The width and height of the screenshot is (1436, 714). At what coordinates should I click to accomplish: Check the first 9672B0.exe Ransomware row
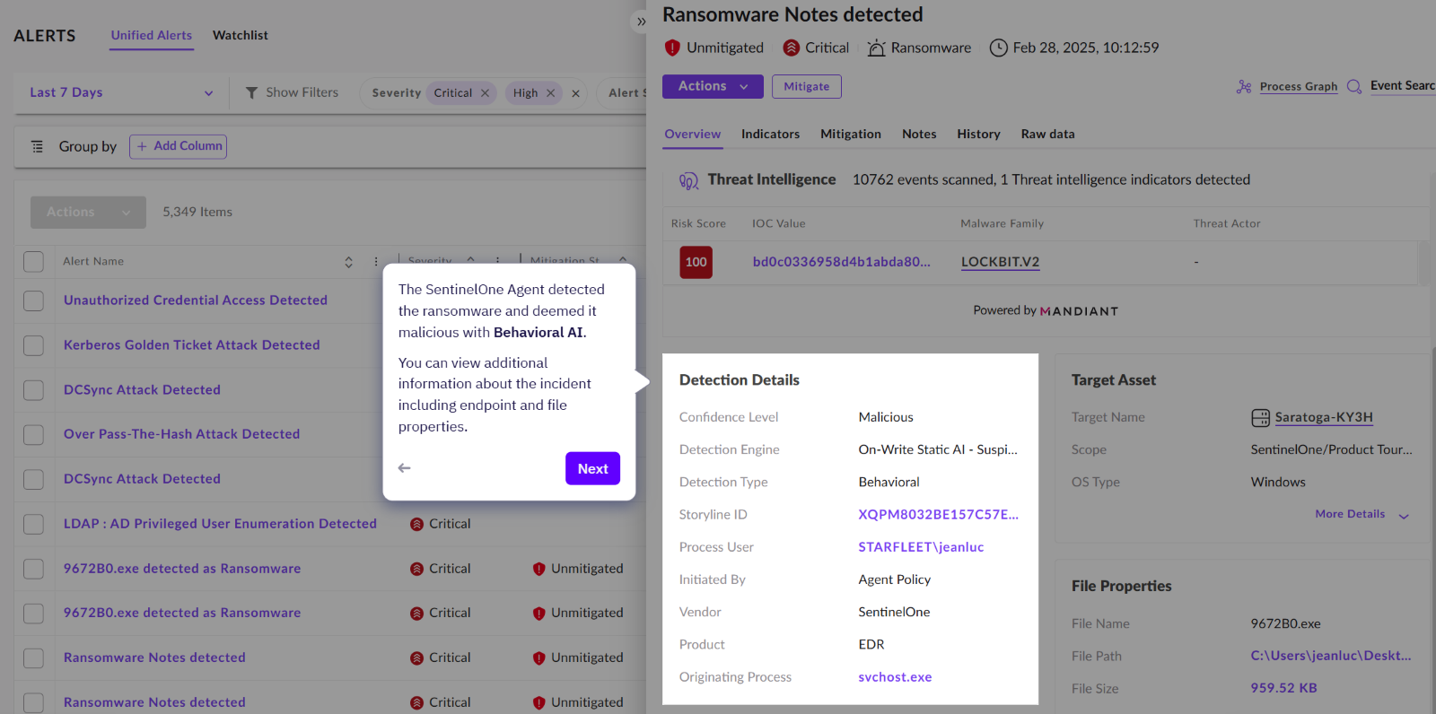[x=33, y=569]
